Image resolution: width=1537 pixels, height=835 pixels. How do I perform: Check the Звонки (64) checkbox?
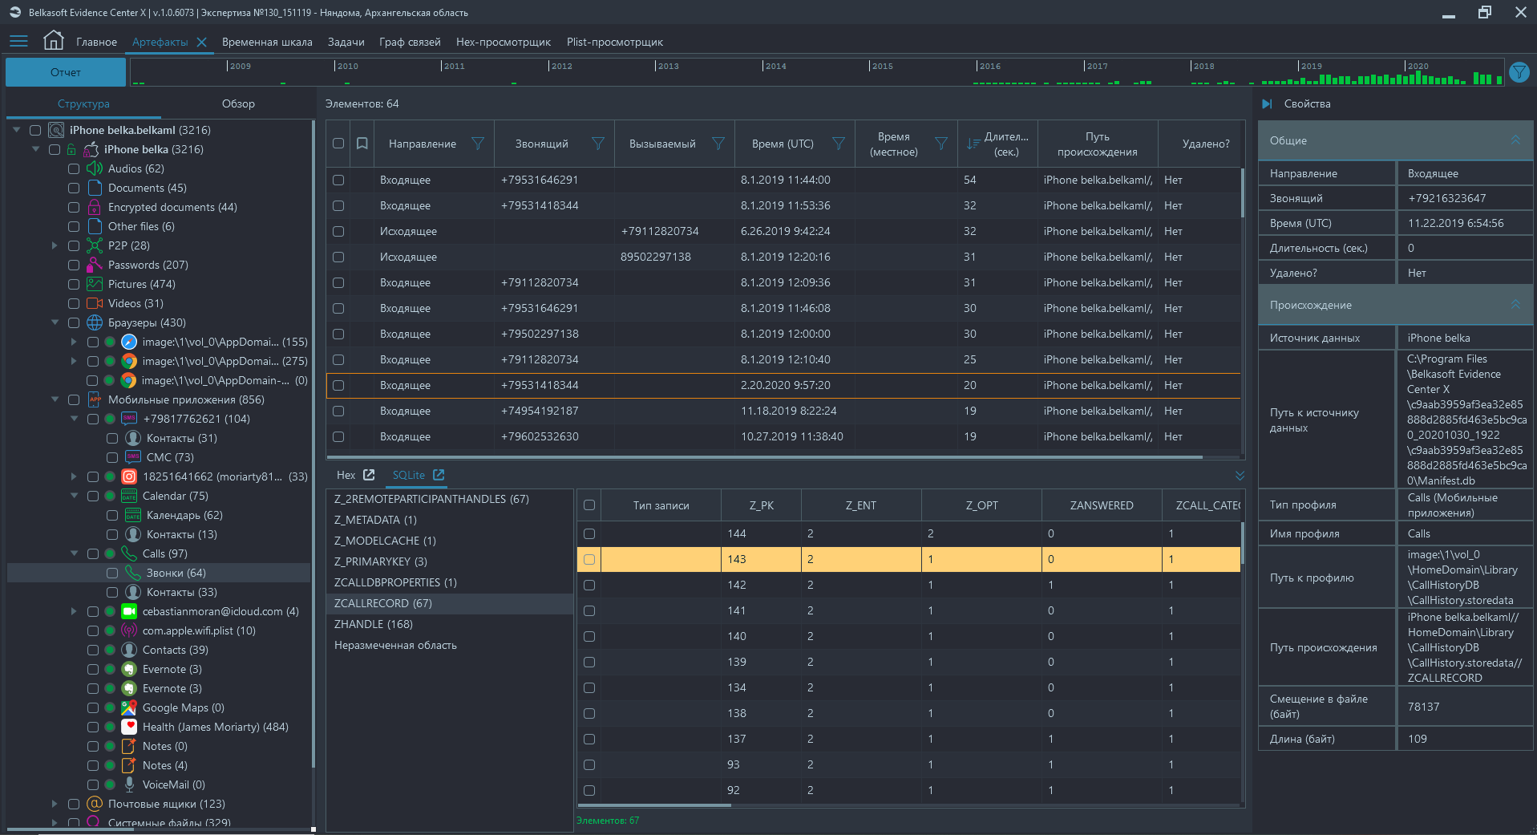point(112,573)
